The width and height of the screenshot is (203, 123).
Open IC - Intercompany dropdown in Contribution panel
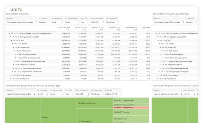pos(56,94)
